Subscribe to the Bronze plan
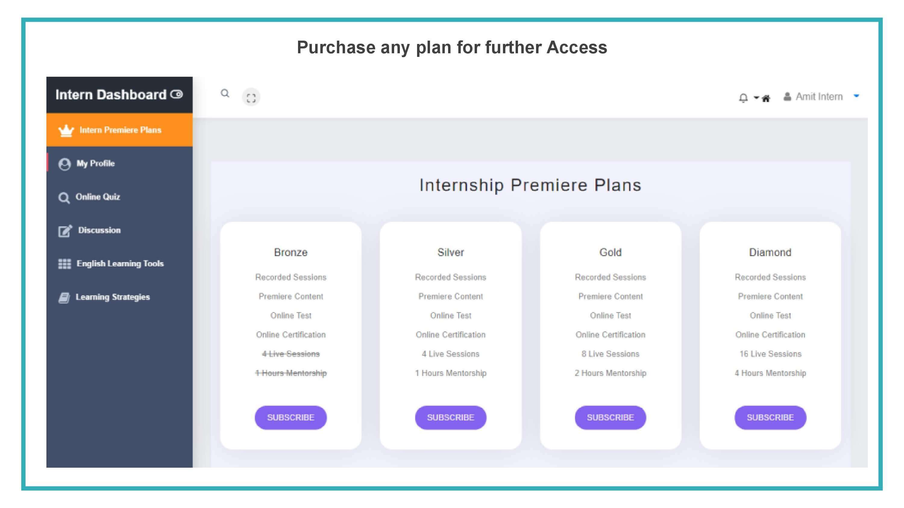This screenshot has height=508, width=904. click(290, 417)
